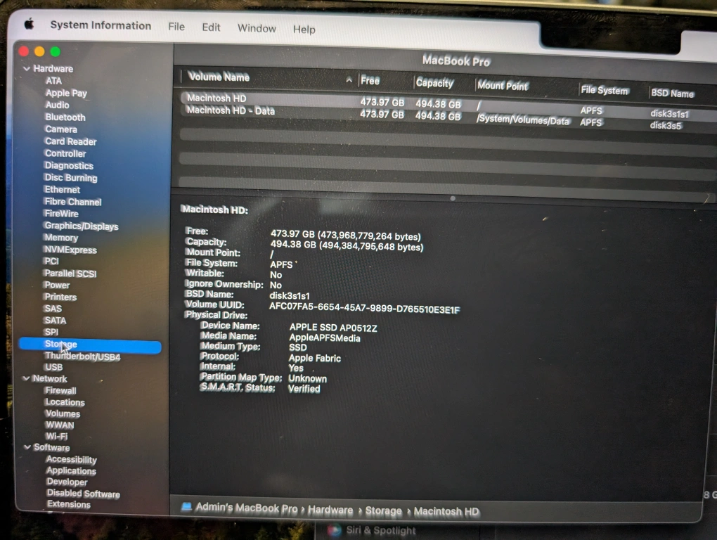Select Disabled Software under Software
This screenshot has height=540, width=717.
(x=83, y=494)
